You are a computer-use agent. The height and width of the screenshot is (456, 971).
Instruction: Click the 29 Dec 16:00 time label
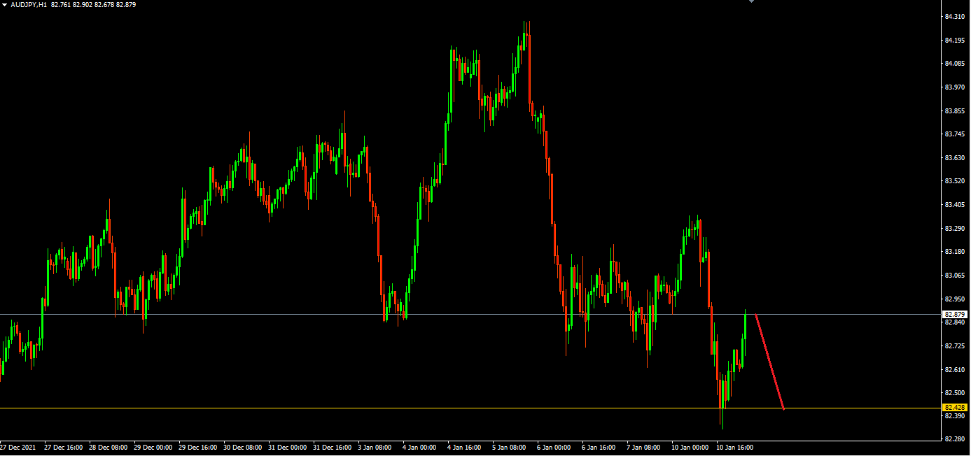tap(197, 447)
